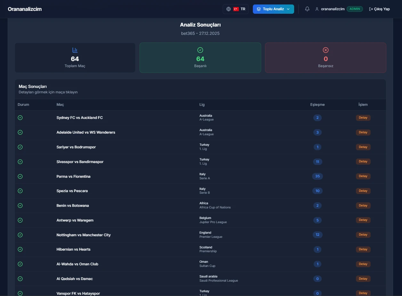The image size is (402, 296).
Task: Click the red X icon above Başarısız
Action: tap(326, 50)
